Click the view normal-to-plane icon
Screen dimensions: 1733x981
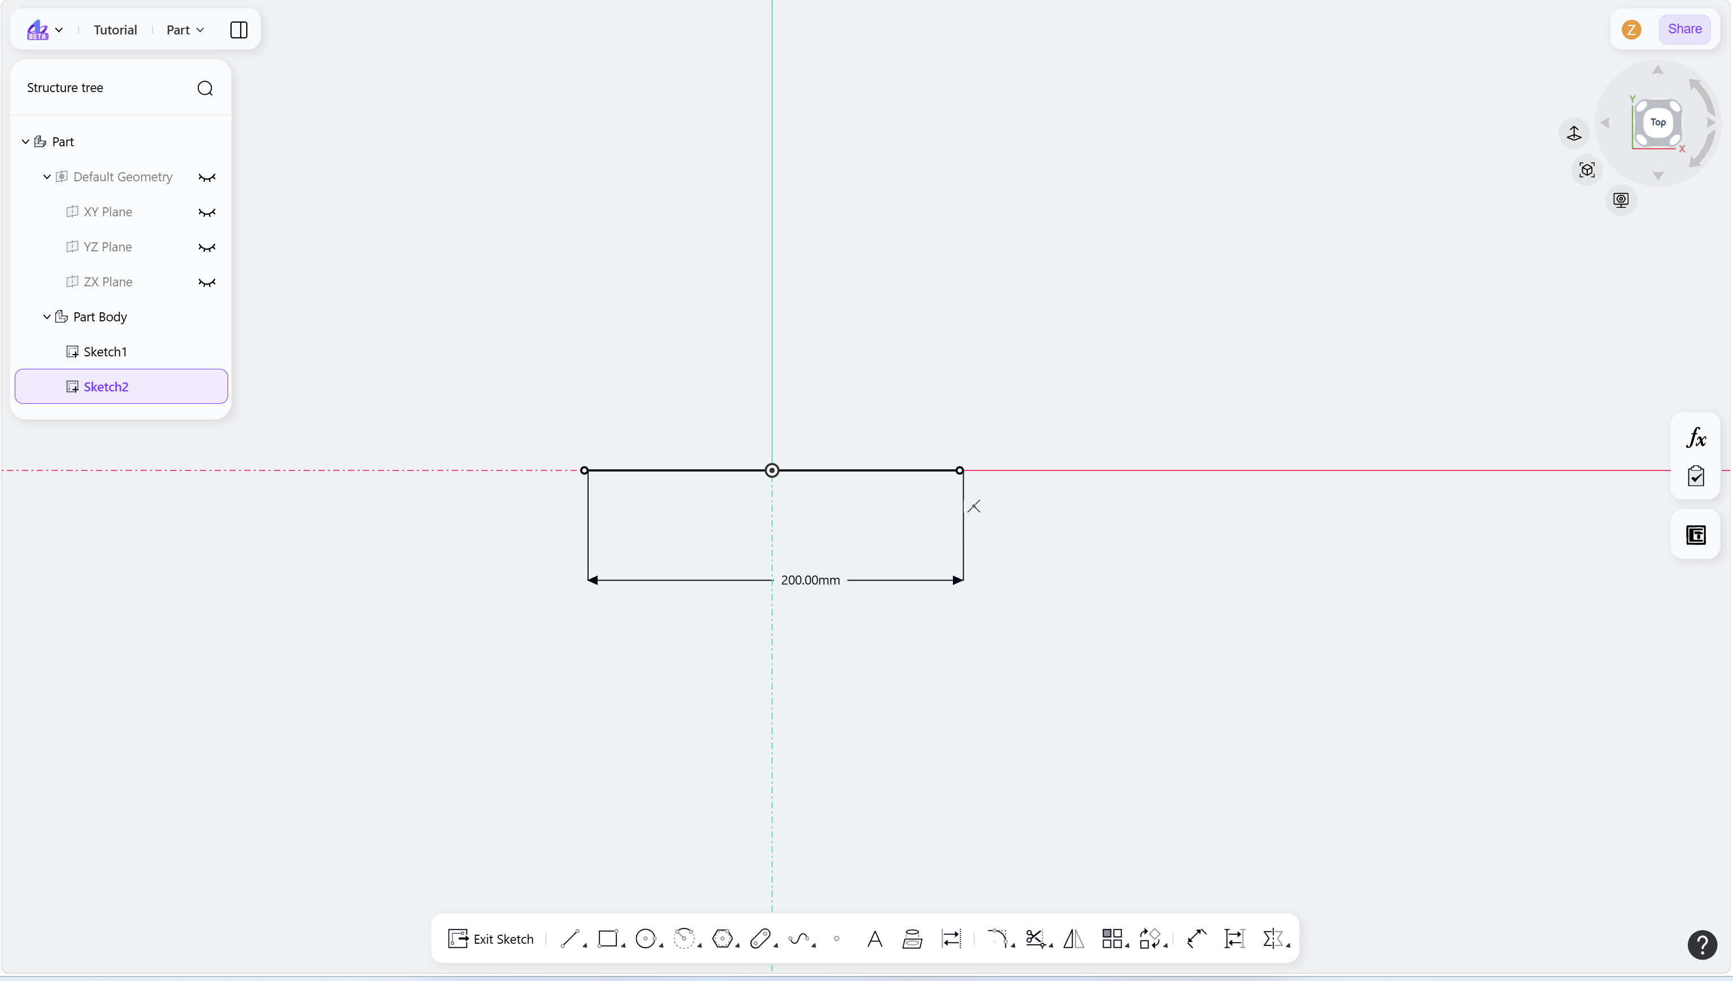click(1574, 133)
